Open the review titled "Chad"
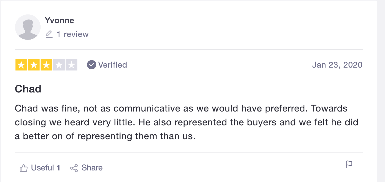Image resolution: width=385 pixels, height=182 pixels. 28,89
